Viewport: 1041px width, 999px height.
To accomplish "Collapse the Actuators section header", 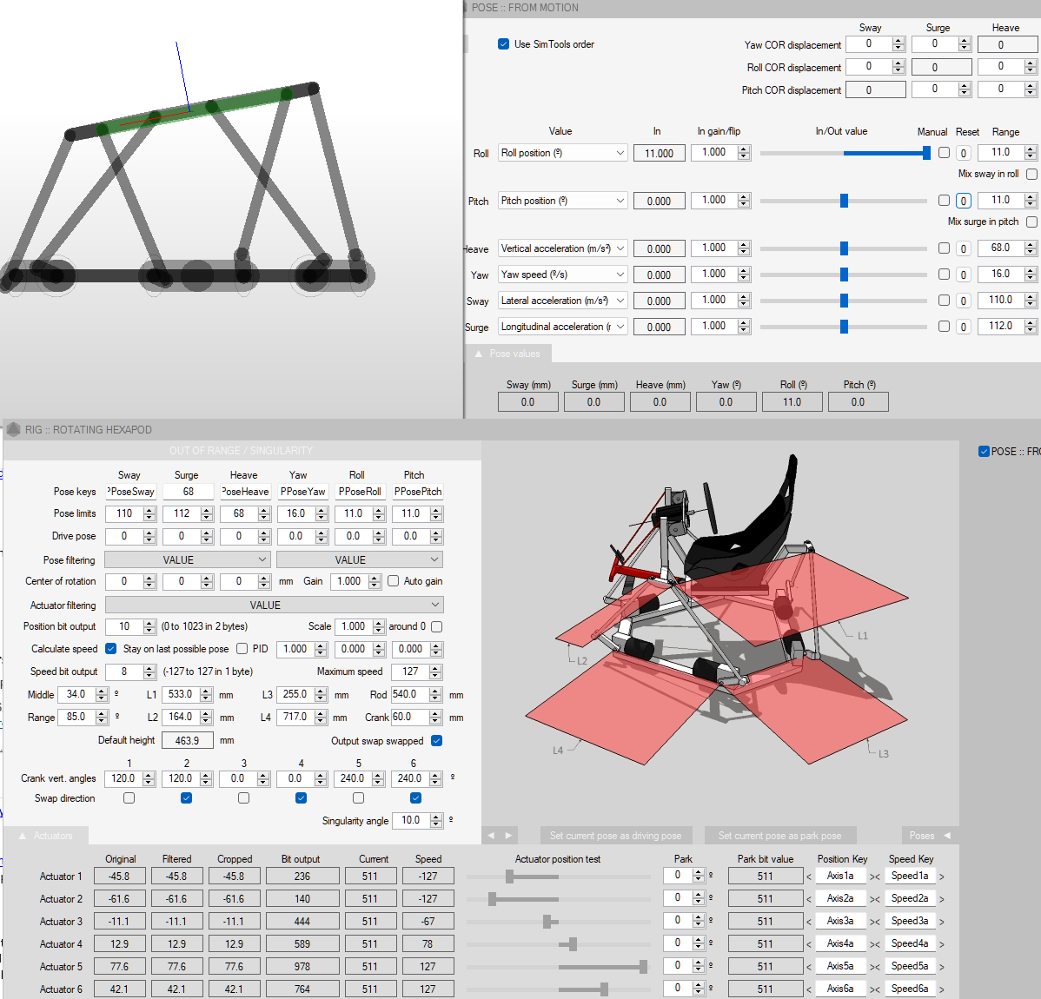I will (23, 836).
